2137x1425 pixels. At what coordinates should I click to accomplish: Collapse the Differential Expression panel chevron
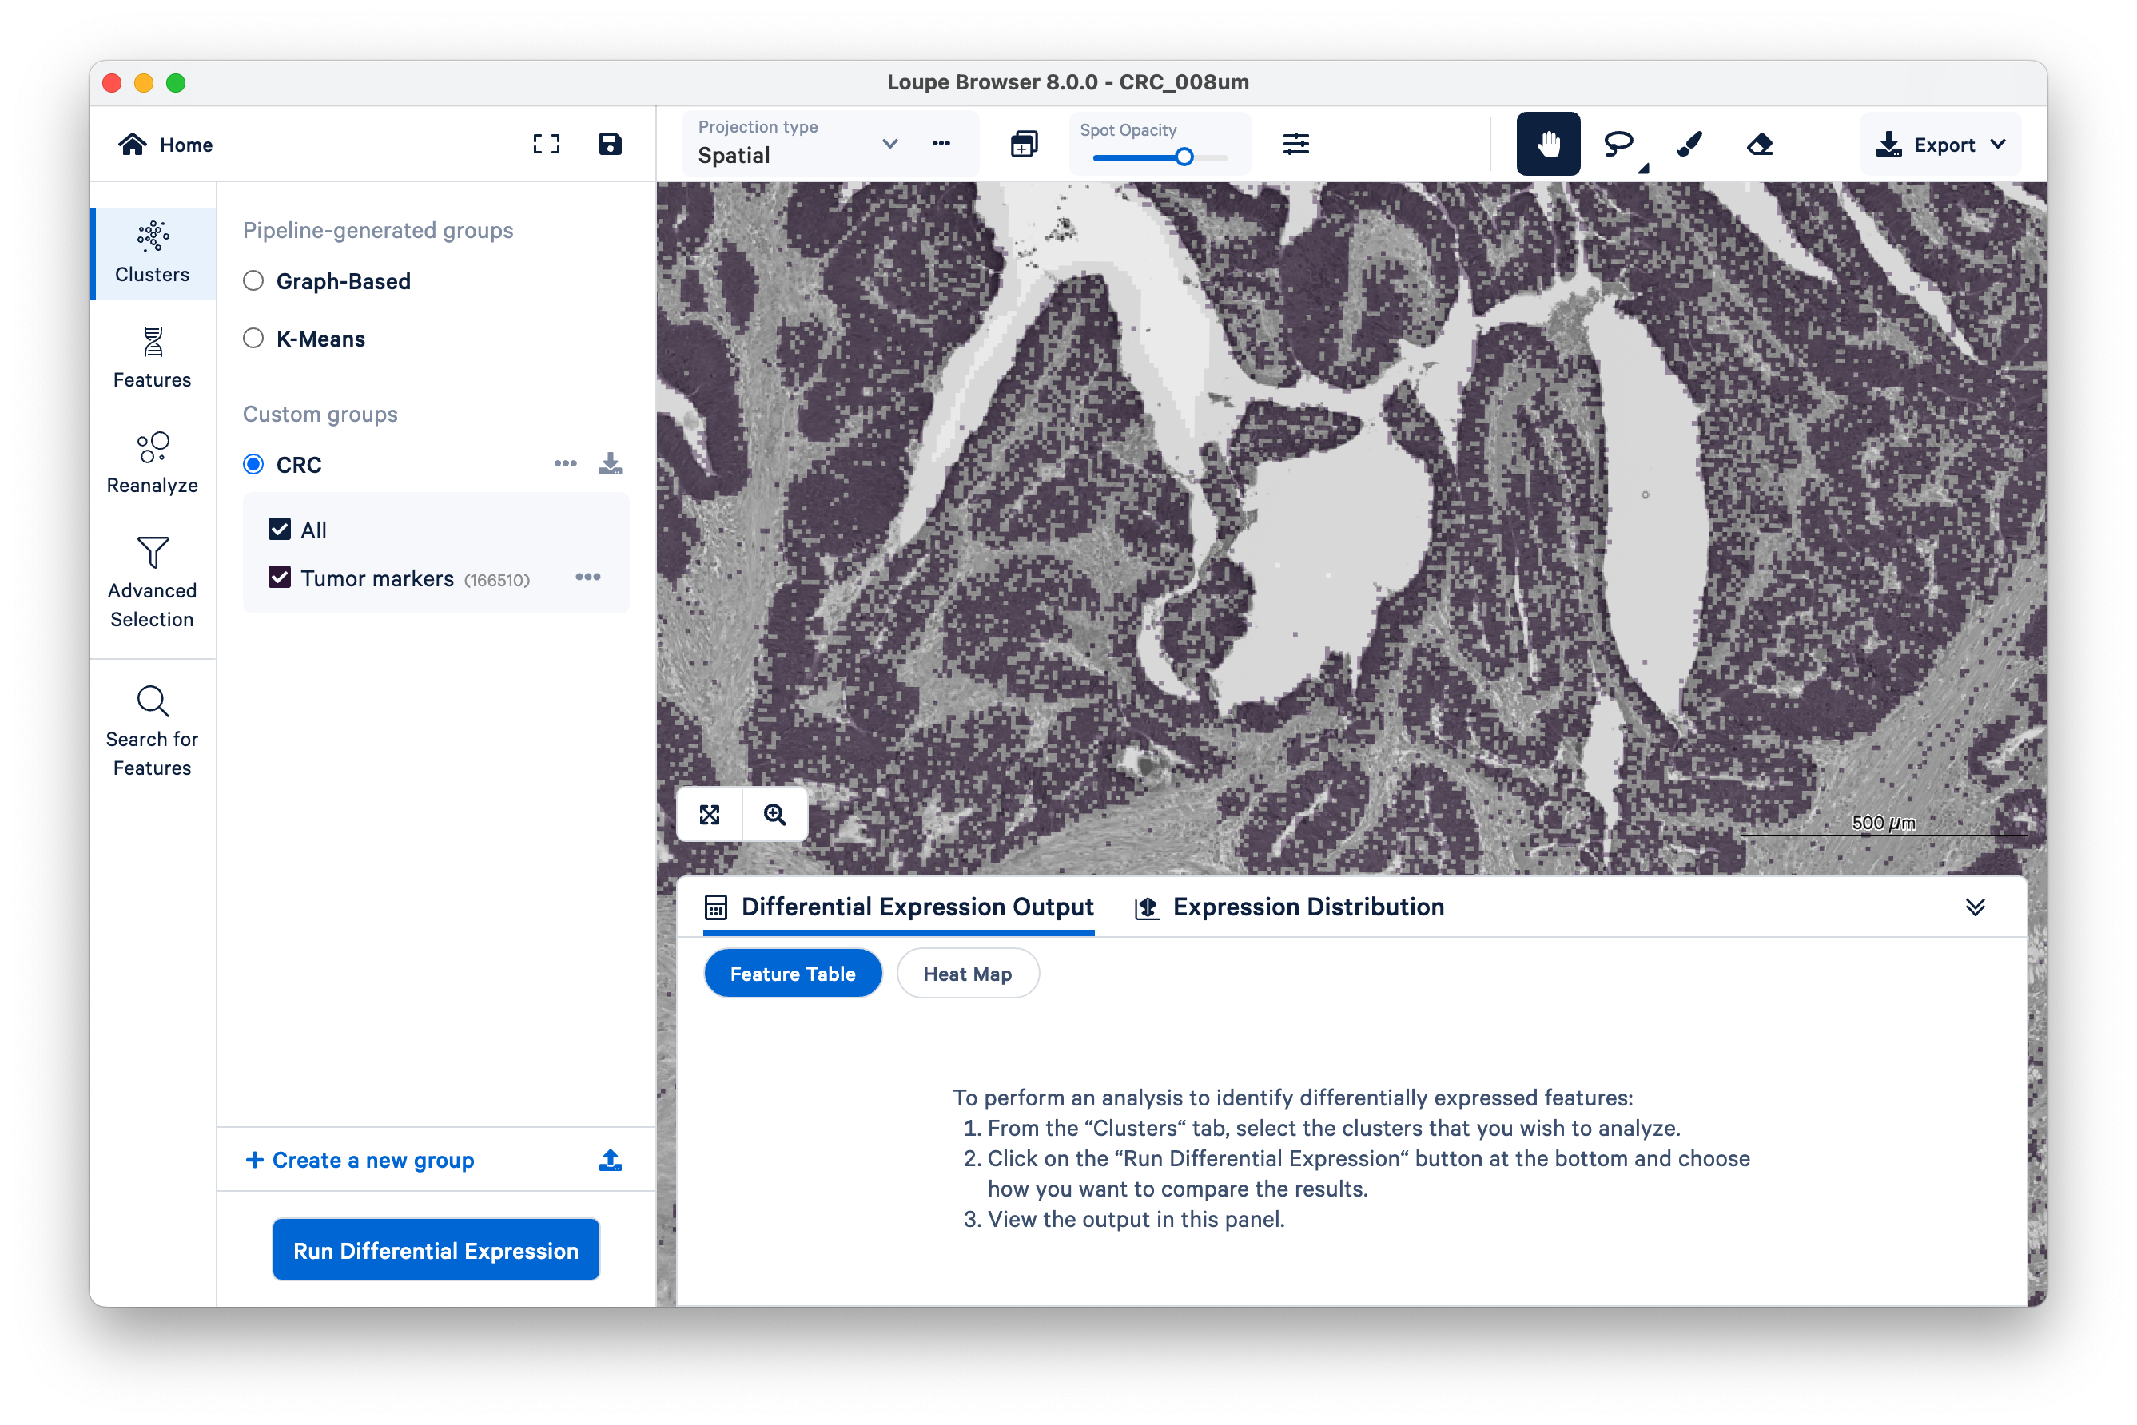click(1974, 907)
